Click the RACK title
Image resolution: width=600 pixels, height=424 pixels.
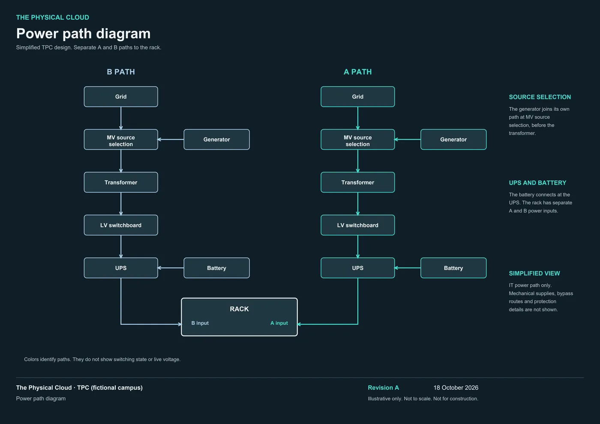coord(239,309)
